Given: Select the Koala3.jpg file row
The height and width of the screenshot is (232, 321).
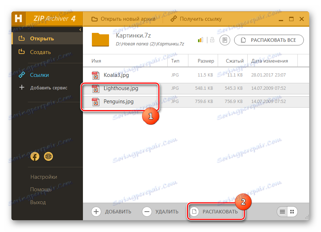Looking at the screenshot, I should pyautogui.click(x=196, y=75).
